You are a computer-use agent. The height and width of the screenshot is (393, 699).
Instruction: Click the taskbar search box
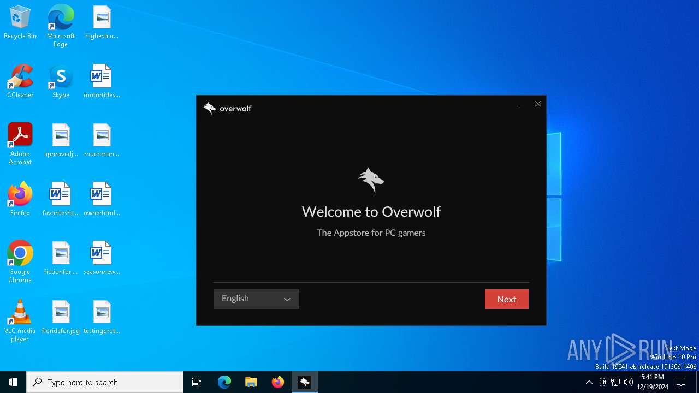click(x=105, y=382)
